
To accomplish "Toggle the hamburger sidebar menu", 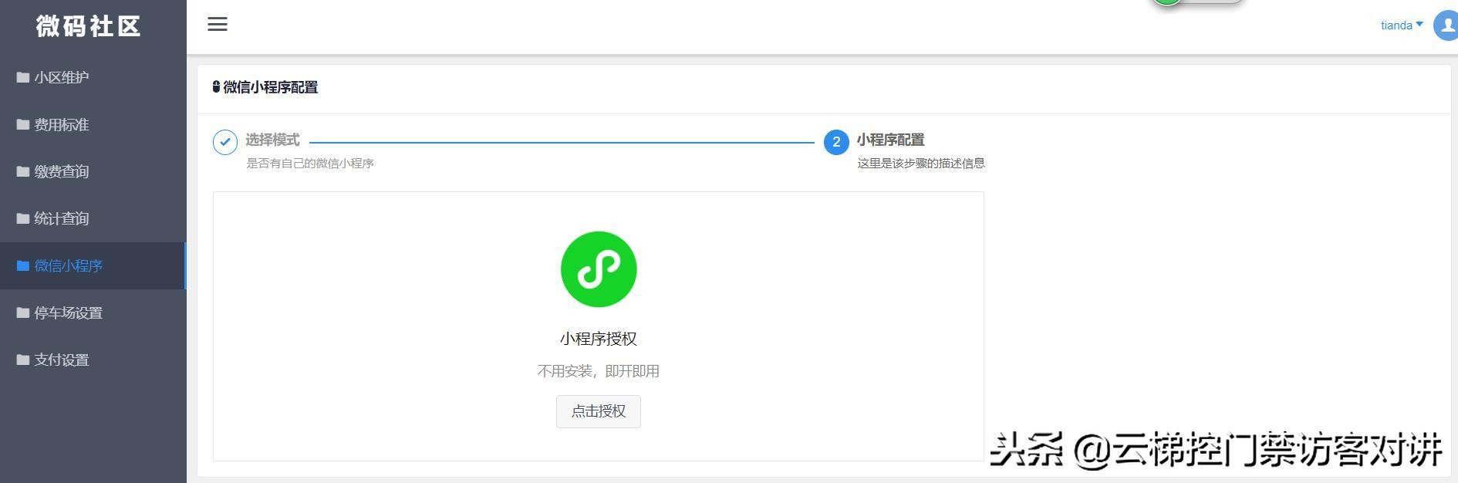I will click(x=218, y=25).
